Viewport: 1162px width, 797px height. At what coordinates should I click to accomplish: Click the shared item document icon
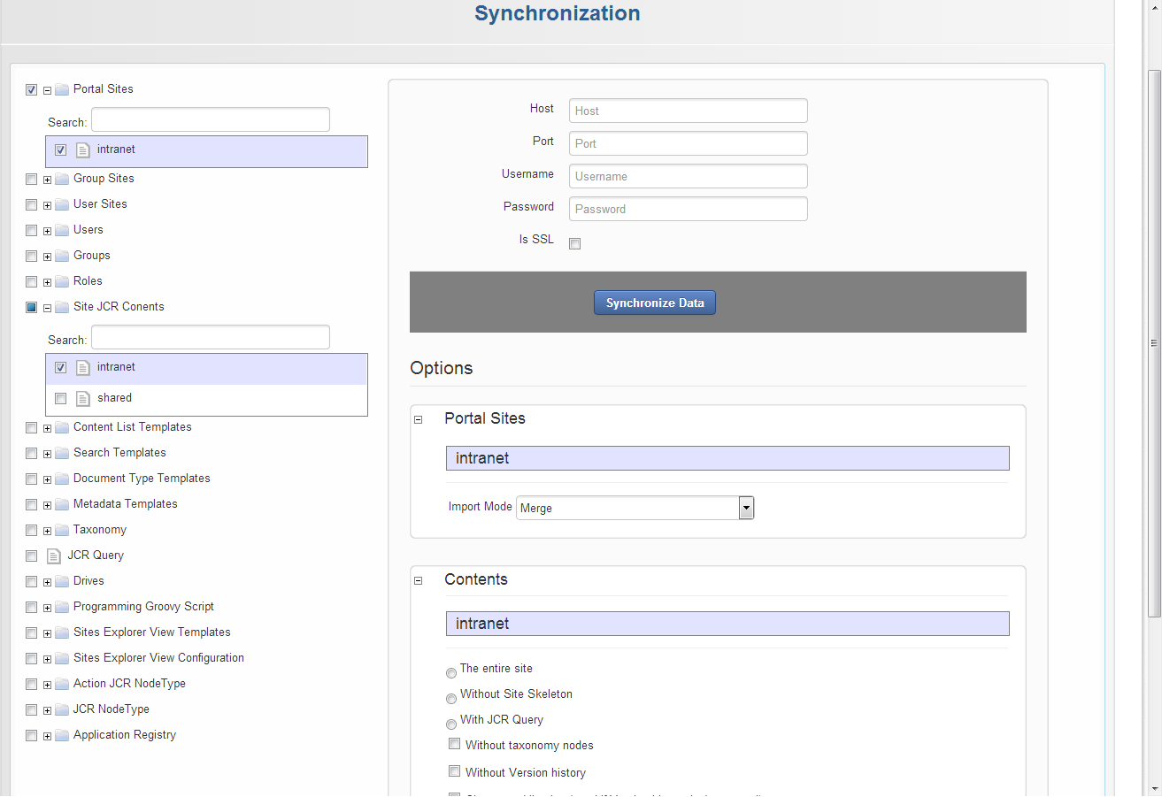coord(83,399)
